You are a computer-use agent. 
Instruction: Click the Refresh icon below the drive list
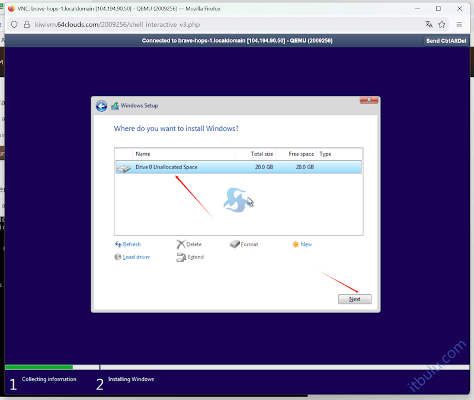point(118,244)
